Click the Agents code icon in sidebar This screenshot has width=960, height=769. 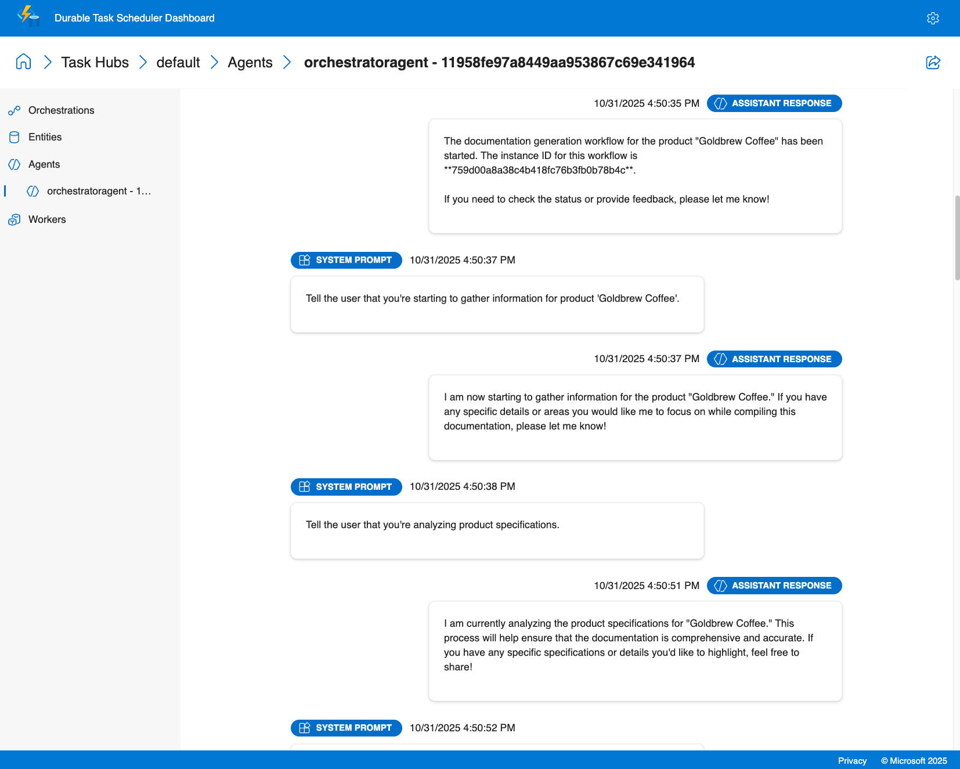14,164
